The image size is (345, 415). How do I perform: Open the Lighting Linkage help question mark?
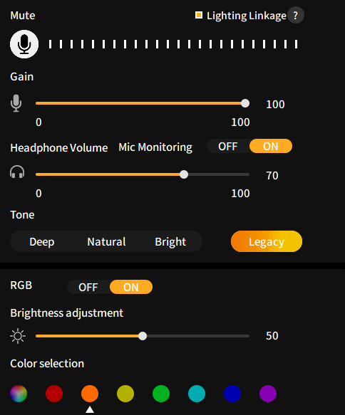tap(295, 16)
